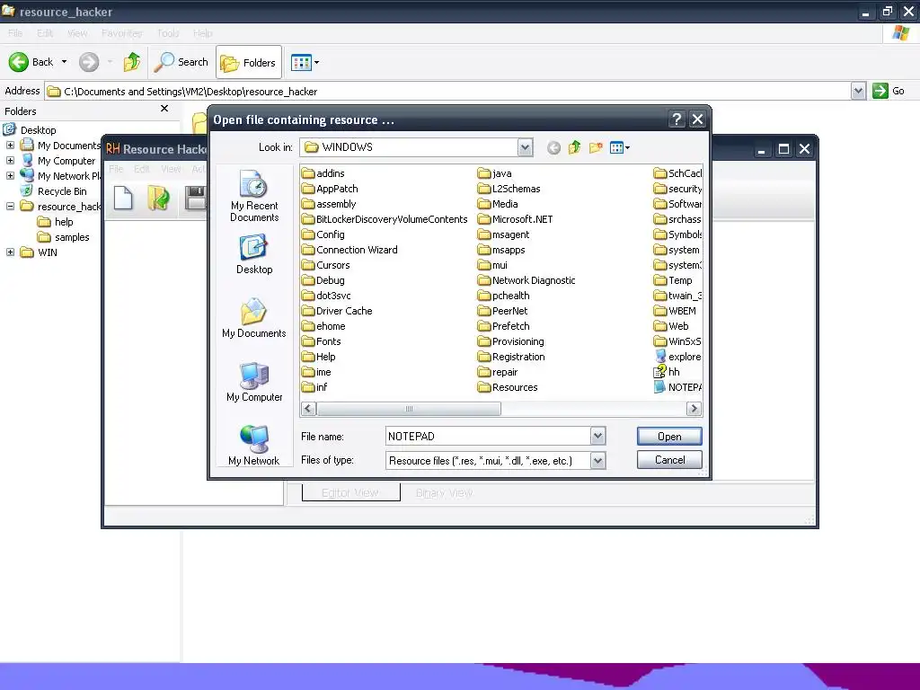The image size is (920, 690).
Task: Expand My Network Places tree node
Action: [10, 175]
